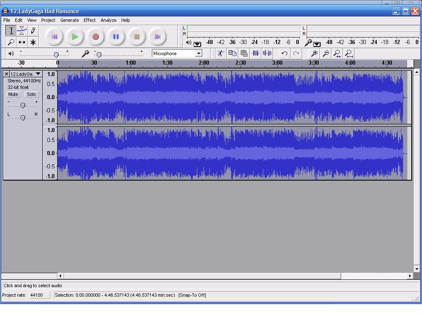Open the input meter dropdown arrow
The width and height of the screenshot is (422, 316).
[x=317, y=44]
